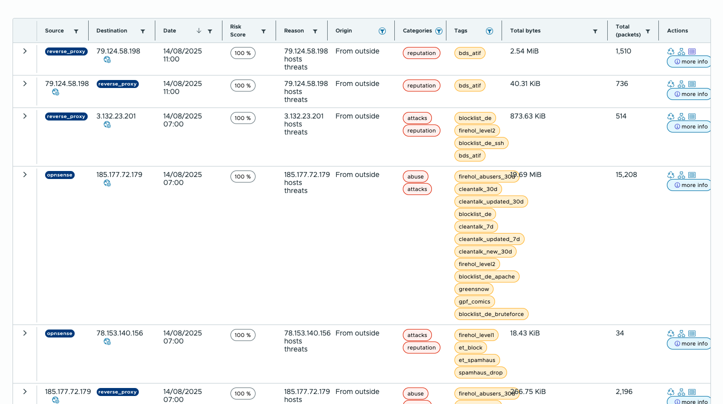Click the network topology icon in the 736-packet row
723x404 pixels.
click(681, 84)
